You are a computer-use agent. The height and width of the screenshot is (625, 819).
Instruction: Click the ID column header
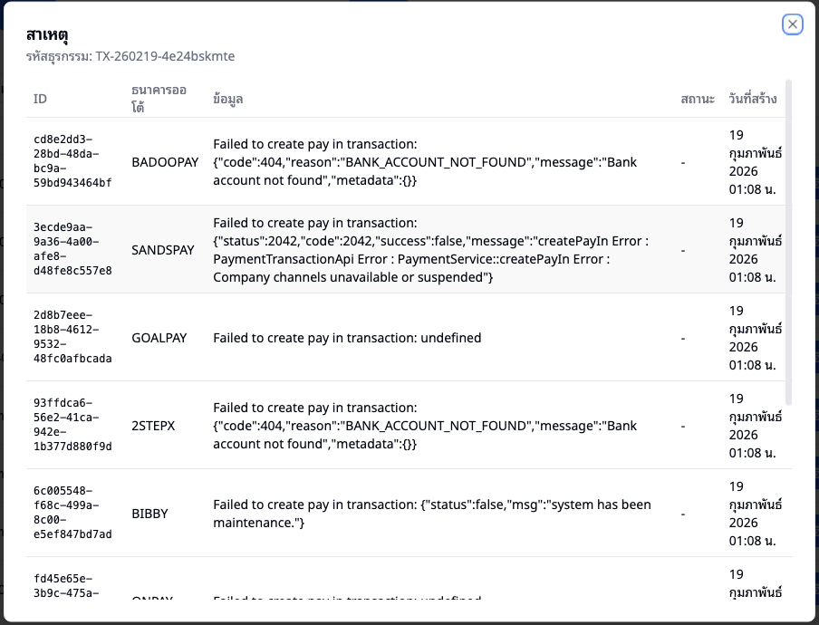[x=40, y=99]
